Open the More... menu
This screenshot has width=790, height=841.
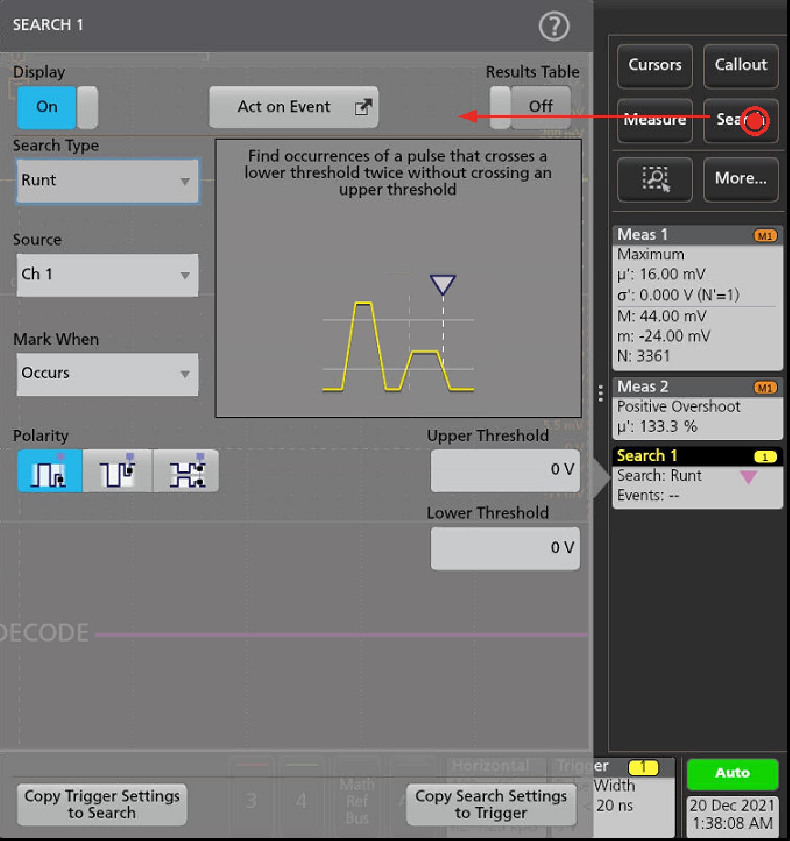[740, 178]
